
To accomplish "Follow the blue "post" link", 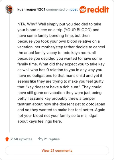I will tap(74, 9).
